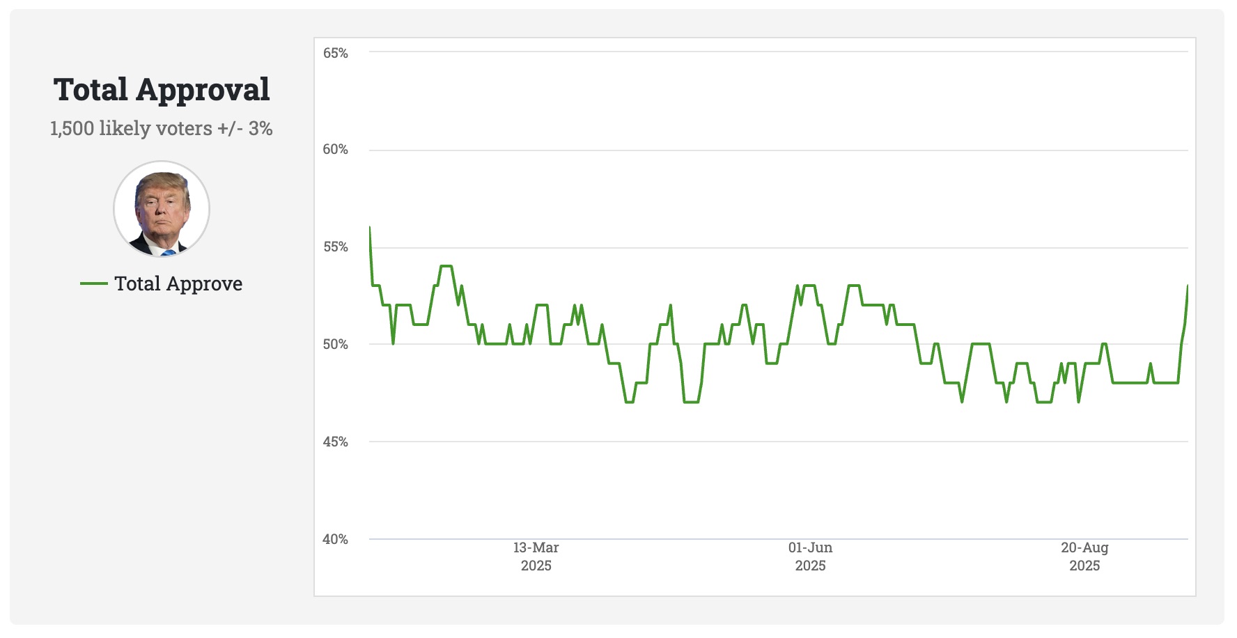Click the 55% y-axis label

pyautogui.click(x=335, y=247)
